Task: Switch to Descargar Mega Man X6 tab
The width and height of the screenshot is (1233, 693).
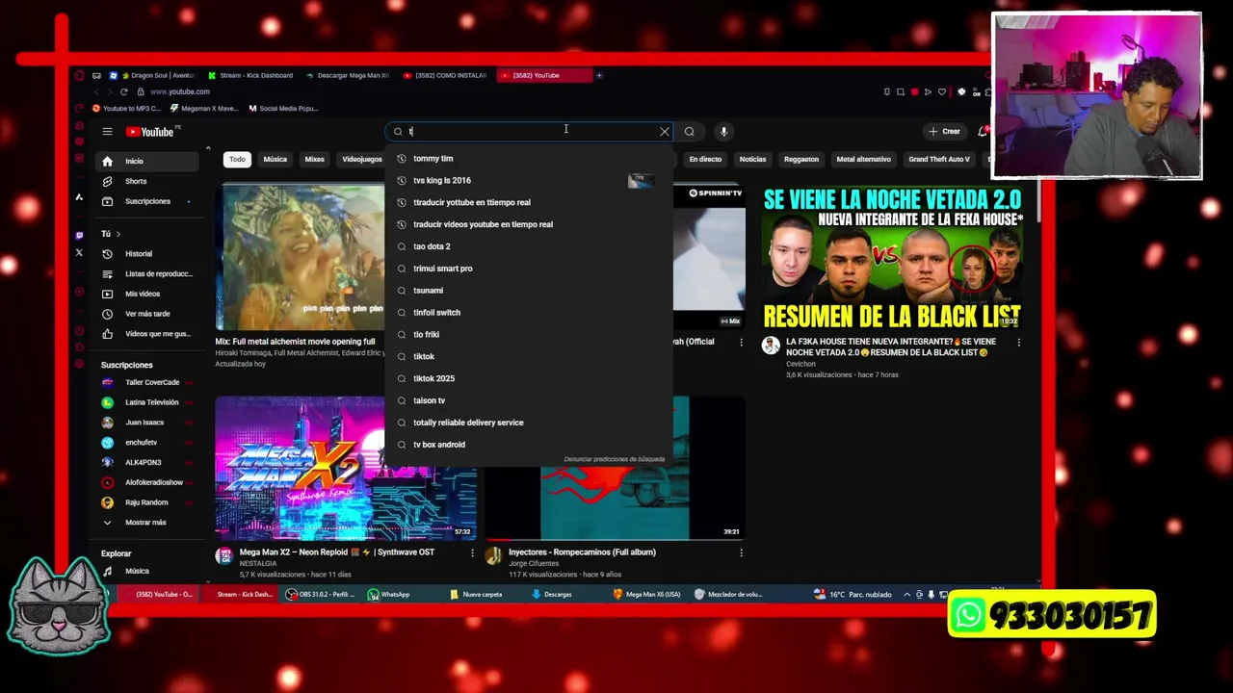Action: tap(349, 75)
